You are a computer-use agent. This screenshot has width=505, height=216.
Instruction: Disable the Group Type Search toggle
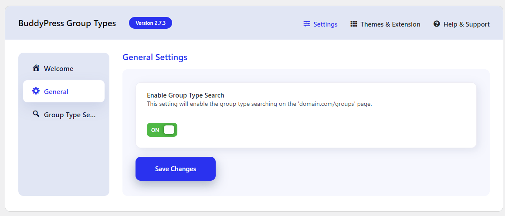pos(162,130)
